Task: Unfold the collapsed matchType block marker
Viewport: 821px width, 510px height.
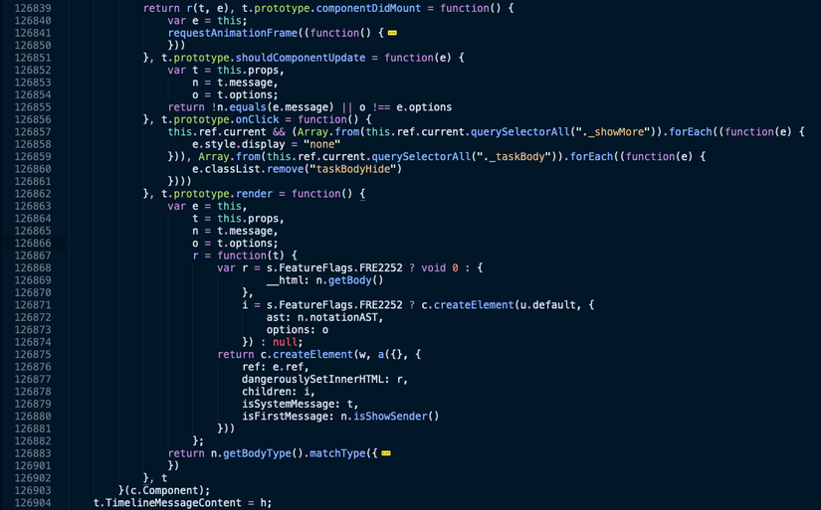Action: click(x=386, y=453)
